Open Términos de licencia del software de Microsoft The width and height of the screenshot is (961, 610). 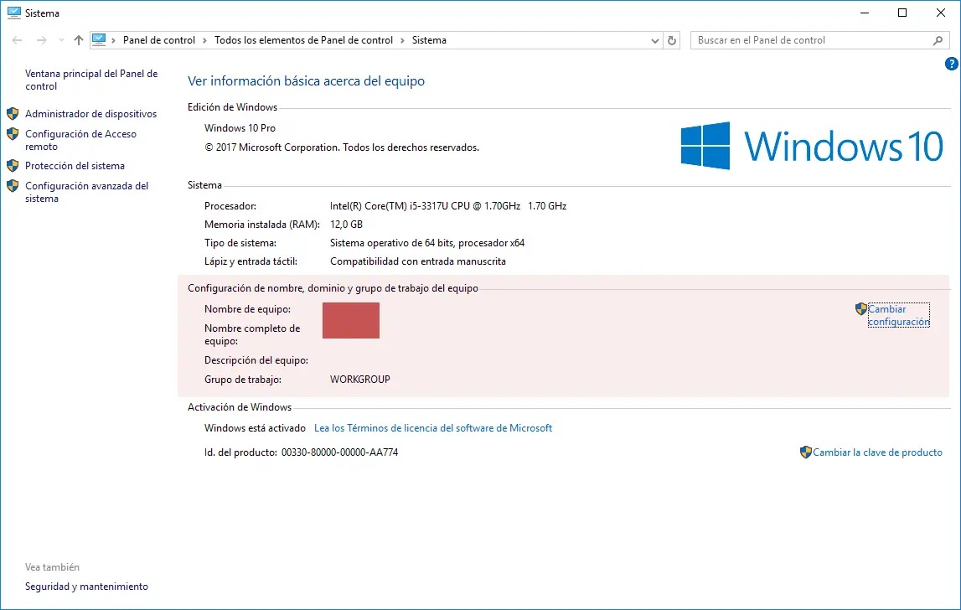point(432,428)
